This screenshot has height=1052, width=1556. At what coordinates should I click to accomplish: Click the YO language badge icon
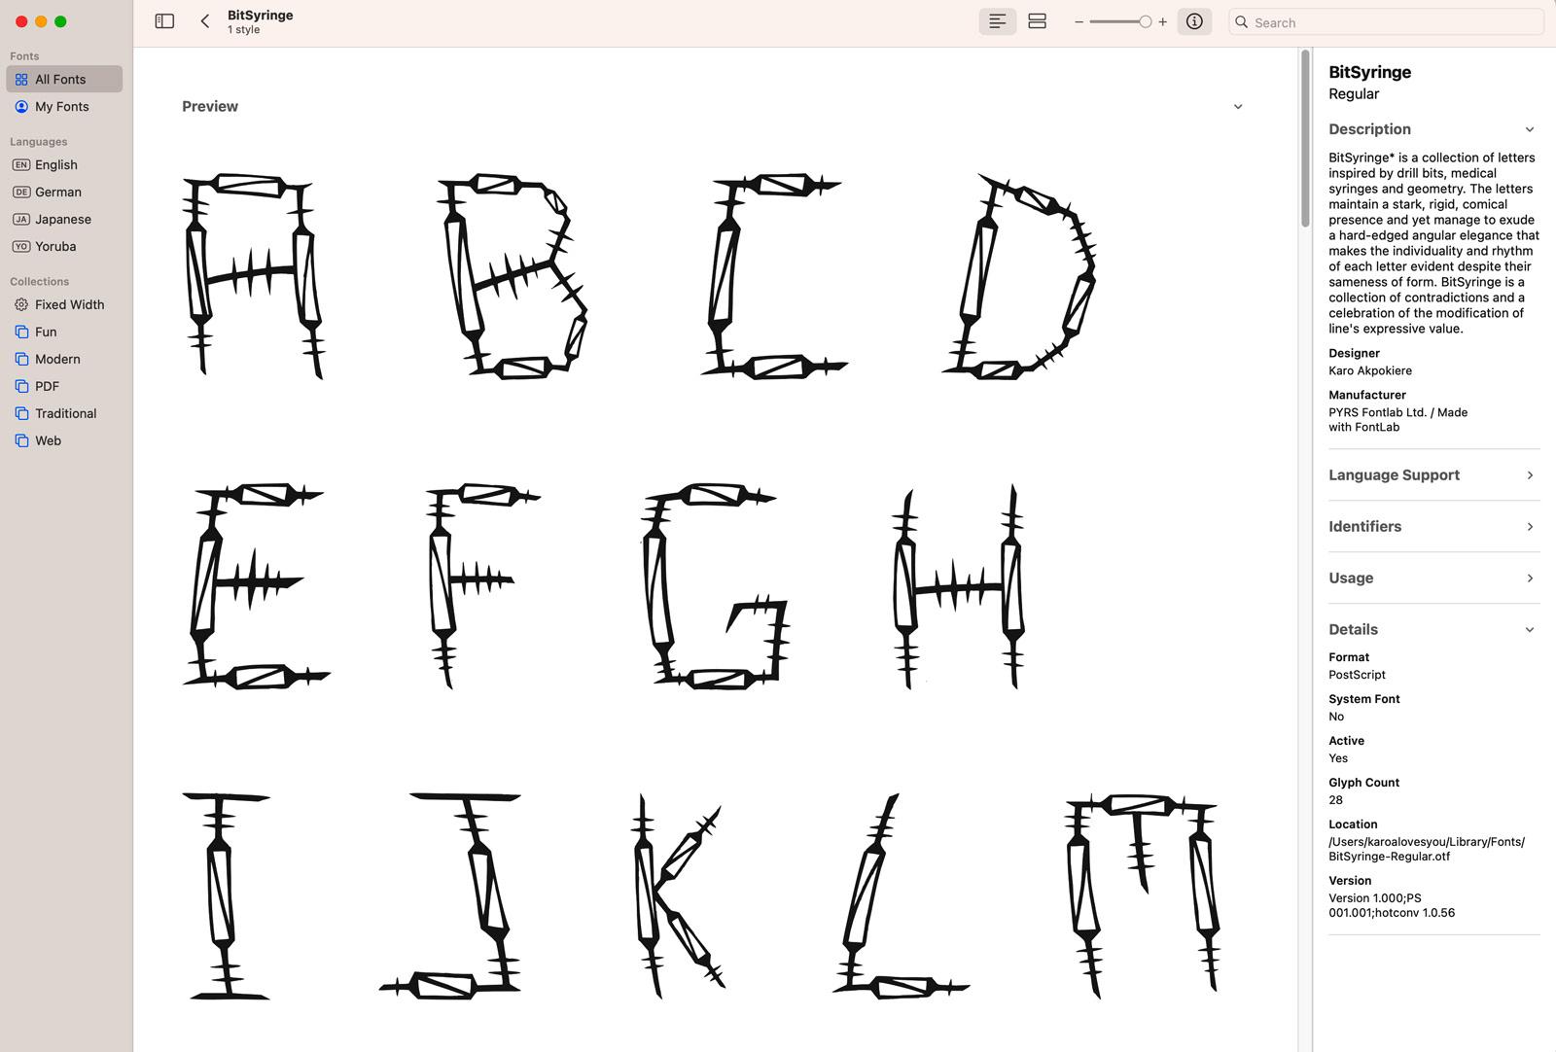(x=21, y=247)
